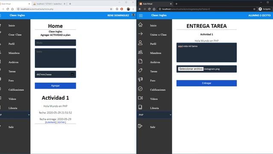This screenshot has height=154, width=273.
Task: Click the dd/mm/aaaa date field
Action: coord(55,74)
